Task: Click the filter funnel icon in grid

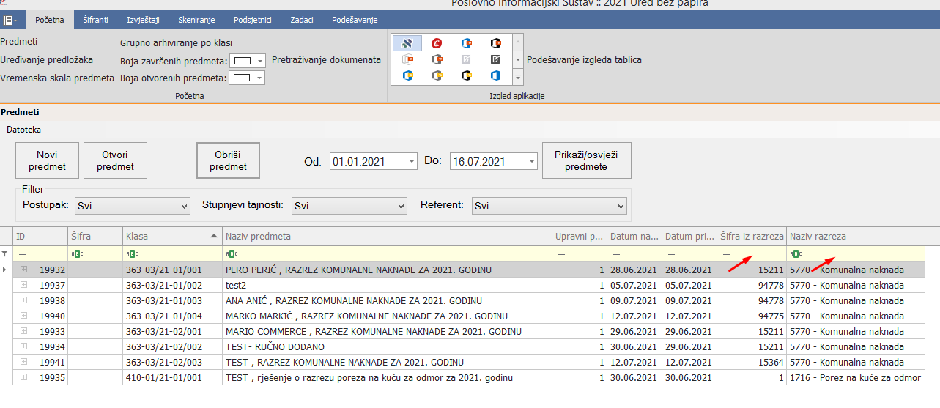Action: 6,253
